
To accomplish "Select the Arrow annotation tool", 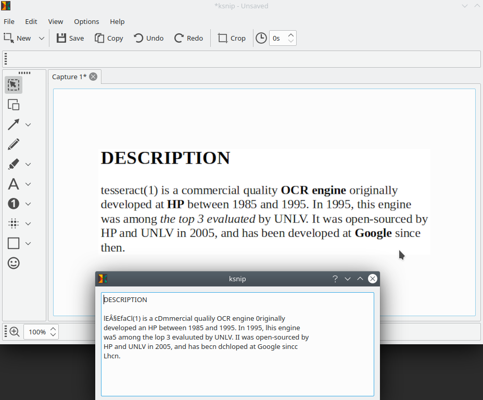I will pos(13,124).
